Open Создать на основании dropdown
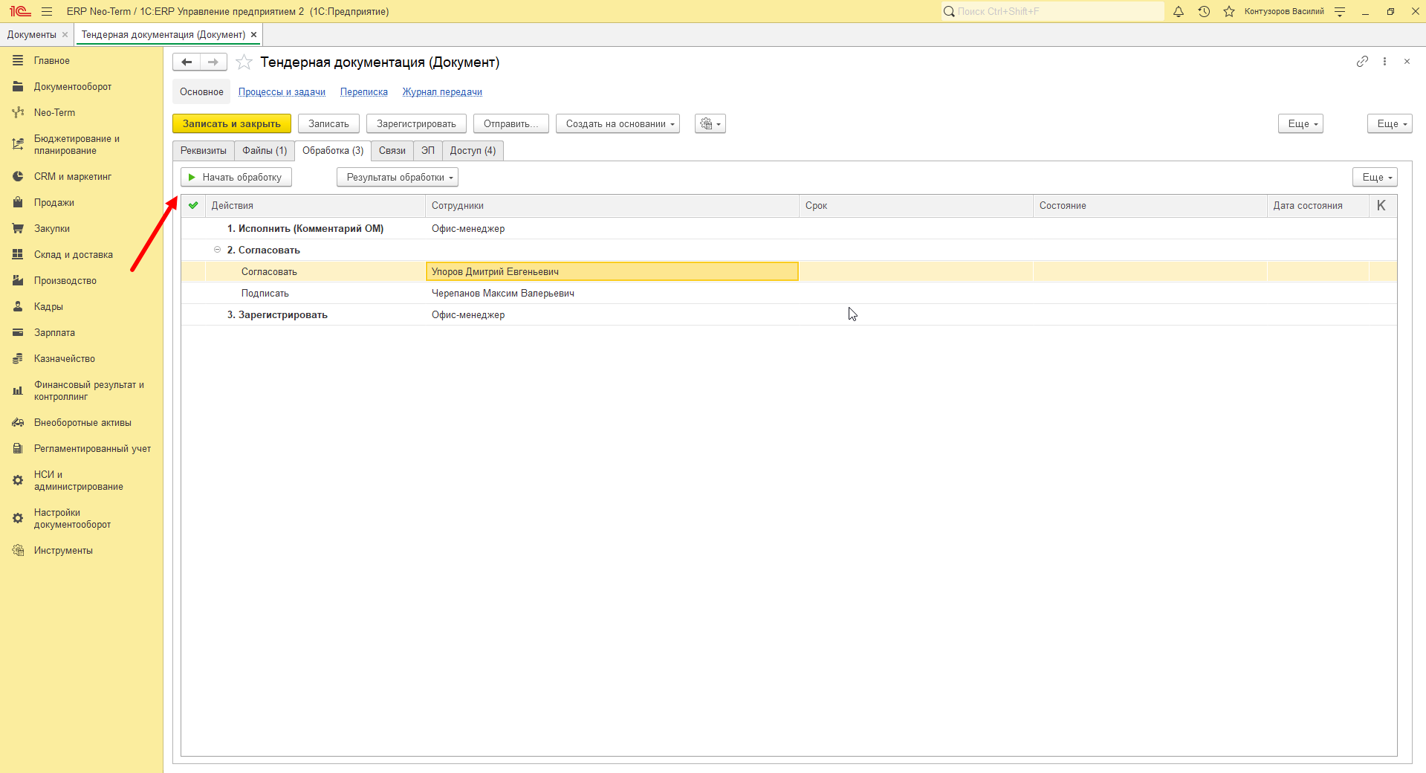This screenshot has height=773, width=1426. (618, 123)
